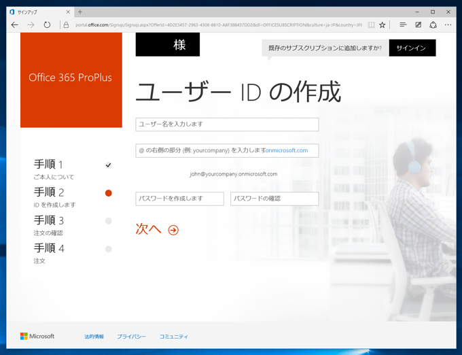Click the Office 365 ProPlus orange tile
The width and height of the screenshot is (462, 355).
coord(71,80)
